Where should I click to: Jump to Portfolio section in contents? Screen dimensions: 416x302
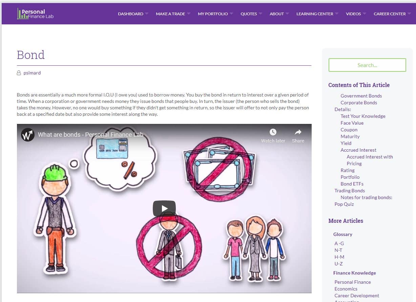coord(350,177)
